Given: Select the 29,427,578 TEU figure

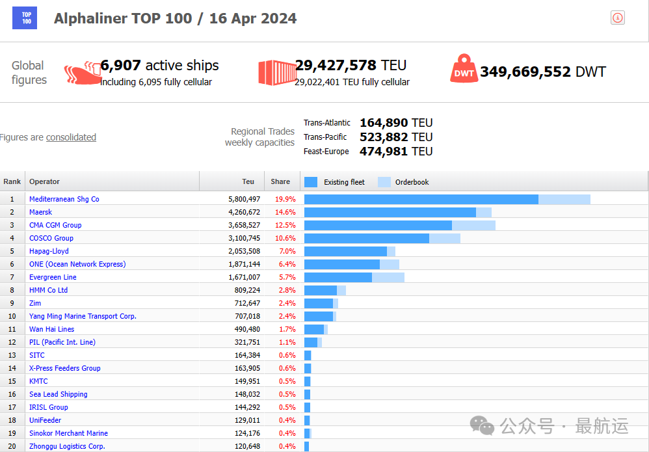Looking at the screenshot, I should pyautogui.click(x=351, y=66).
